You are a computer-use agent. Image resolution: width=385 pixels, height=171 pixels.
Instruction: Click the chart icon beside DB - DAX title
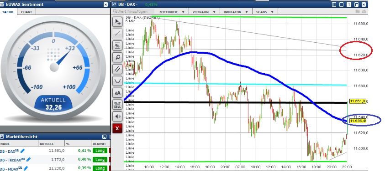(115, 5)
